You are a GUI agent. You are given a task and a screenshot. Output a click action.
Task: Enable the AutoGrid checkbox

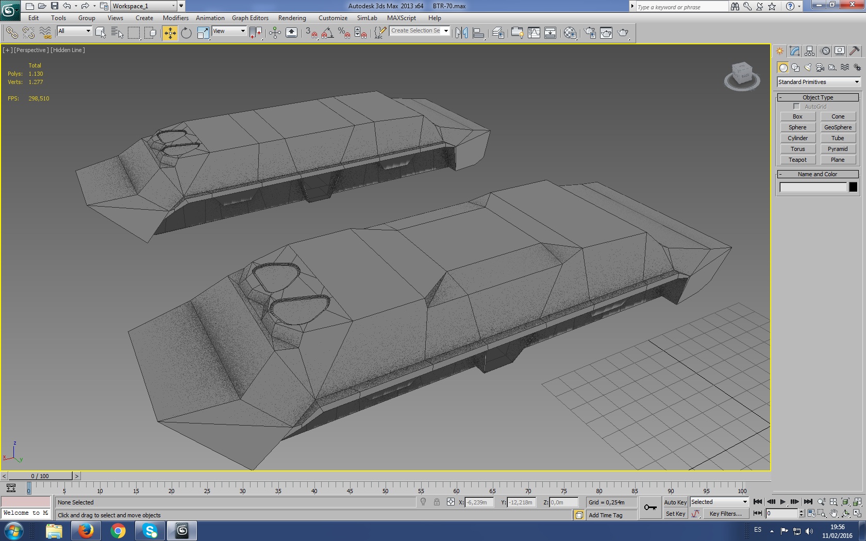tap(796, 107)
